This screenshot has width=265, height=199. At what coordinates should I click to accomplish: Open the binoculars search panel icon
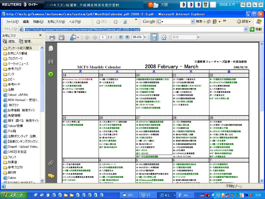51,62
